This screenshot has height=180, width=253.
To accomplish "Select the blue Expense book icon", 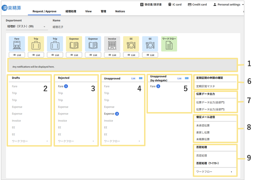I will (x=93, y=44).
